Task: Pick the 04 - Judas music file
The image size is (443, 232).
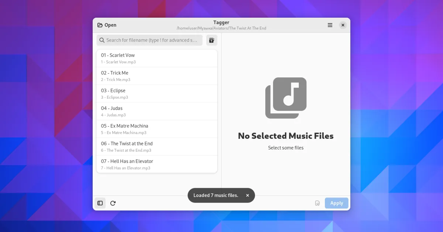Action: pyautogui.click(x=157, y=111)
